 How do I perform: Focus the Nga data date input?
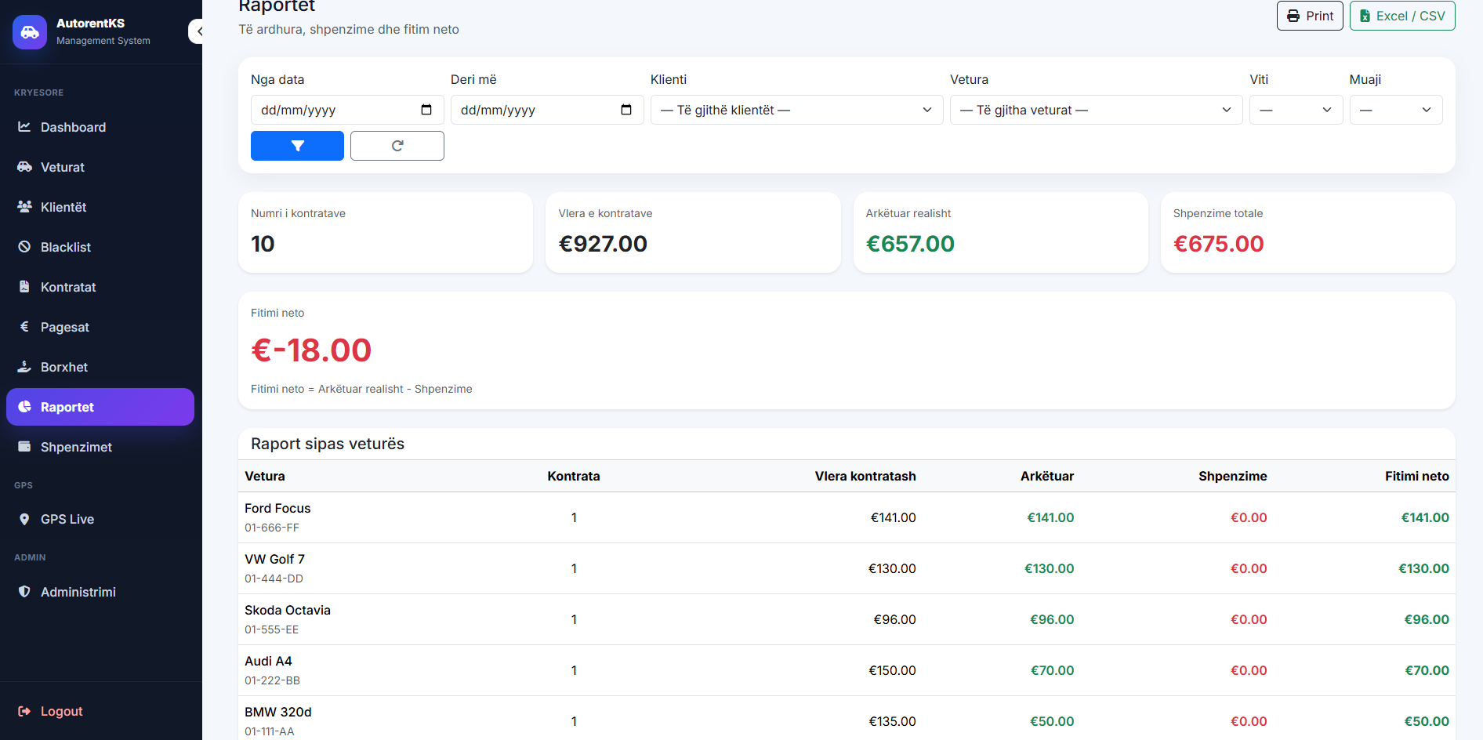pyautogui.click(x=347, y=110)
